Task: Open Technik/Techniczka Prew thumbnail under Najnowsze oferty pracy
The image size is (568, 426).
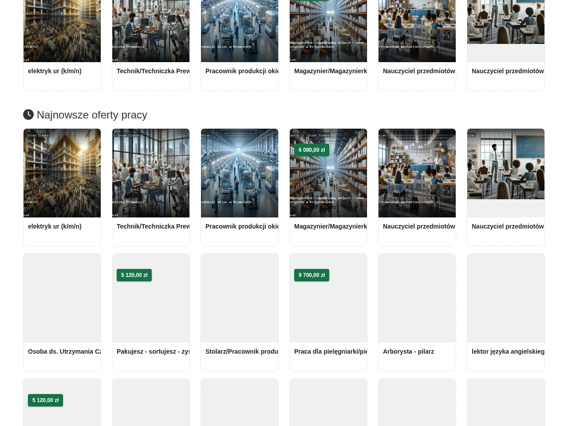Action: coord(151,173)
